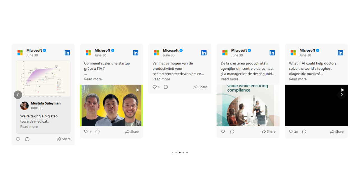This screenshot has width=364, height=181.
Task: Like the AI doctors post with 40 likes
Action: pyautogui.click(x=291, y=131)
